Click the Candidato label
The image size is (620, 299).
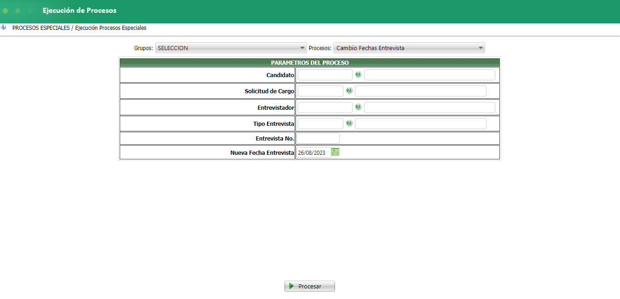280,75
